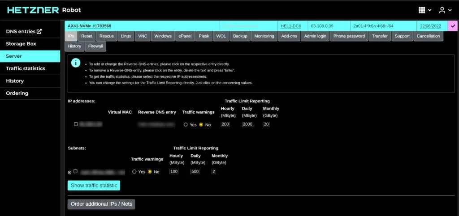459x216 pixels.
Task: Expand the subnet row toggle
Action: click(x=69, y=172)
